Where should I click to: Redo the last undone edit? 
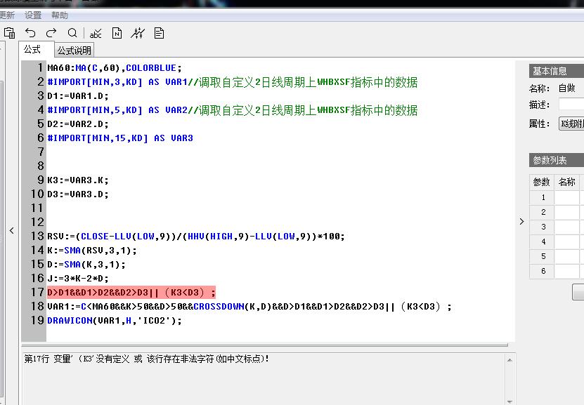(51, 33)
